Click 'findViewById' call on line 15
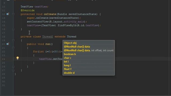The height and width of the screenshot is (96, 171). click(x=67, y=25)
